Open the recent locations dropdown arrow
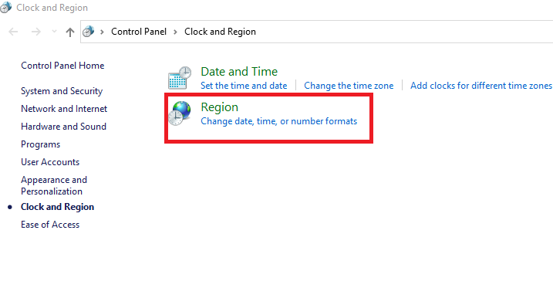Screen dimensions: 553x308 pos(54,32)
